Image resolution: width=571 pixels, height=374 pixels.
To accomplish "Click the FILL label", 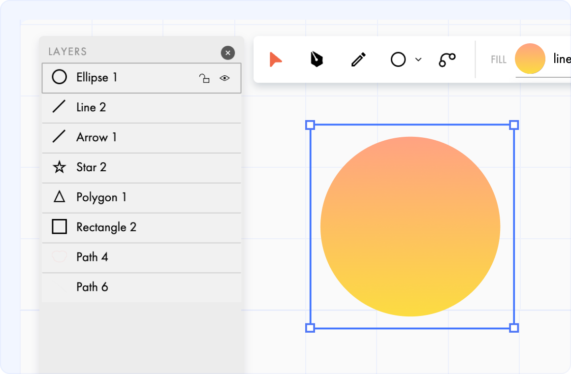I will point(498,59).
